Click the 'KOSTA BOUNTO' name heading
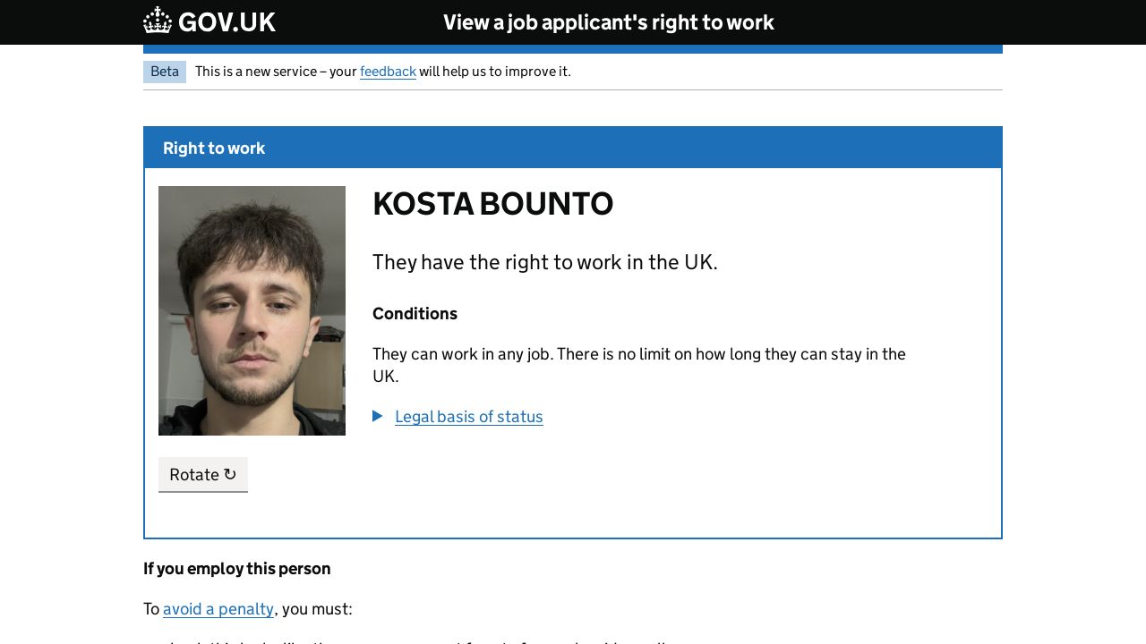This screenshot has width=1146, height=644. (x=492, y=204)
